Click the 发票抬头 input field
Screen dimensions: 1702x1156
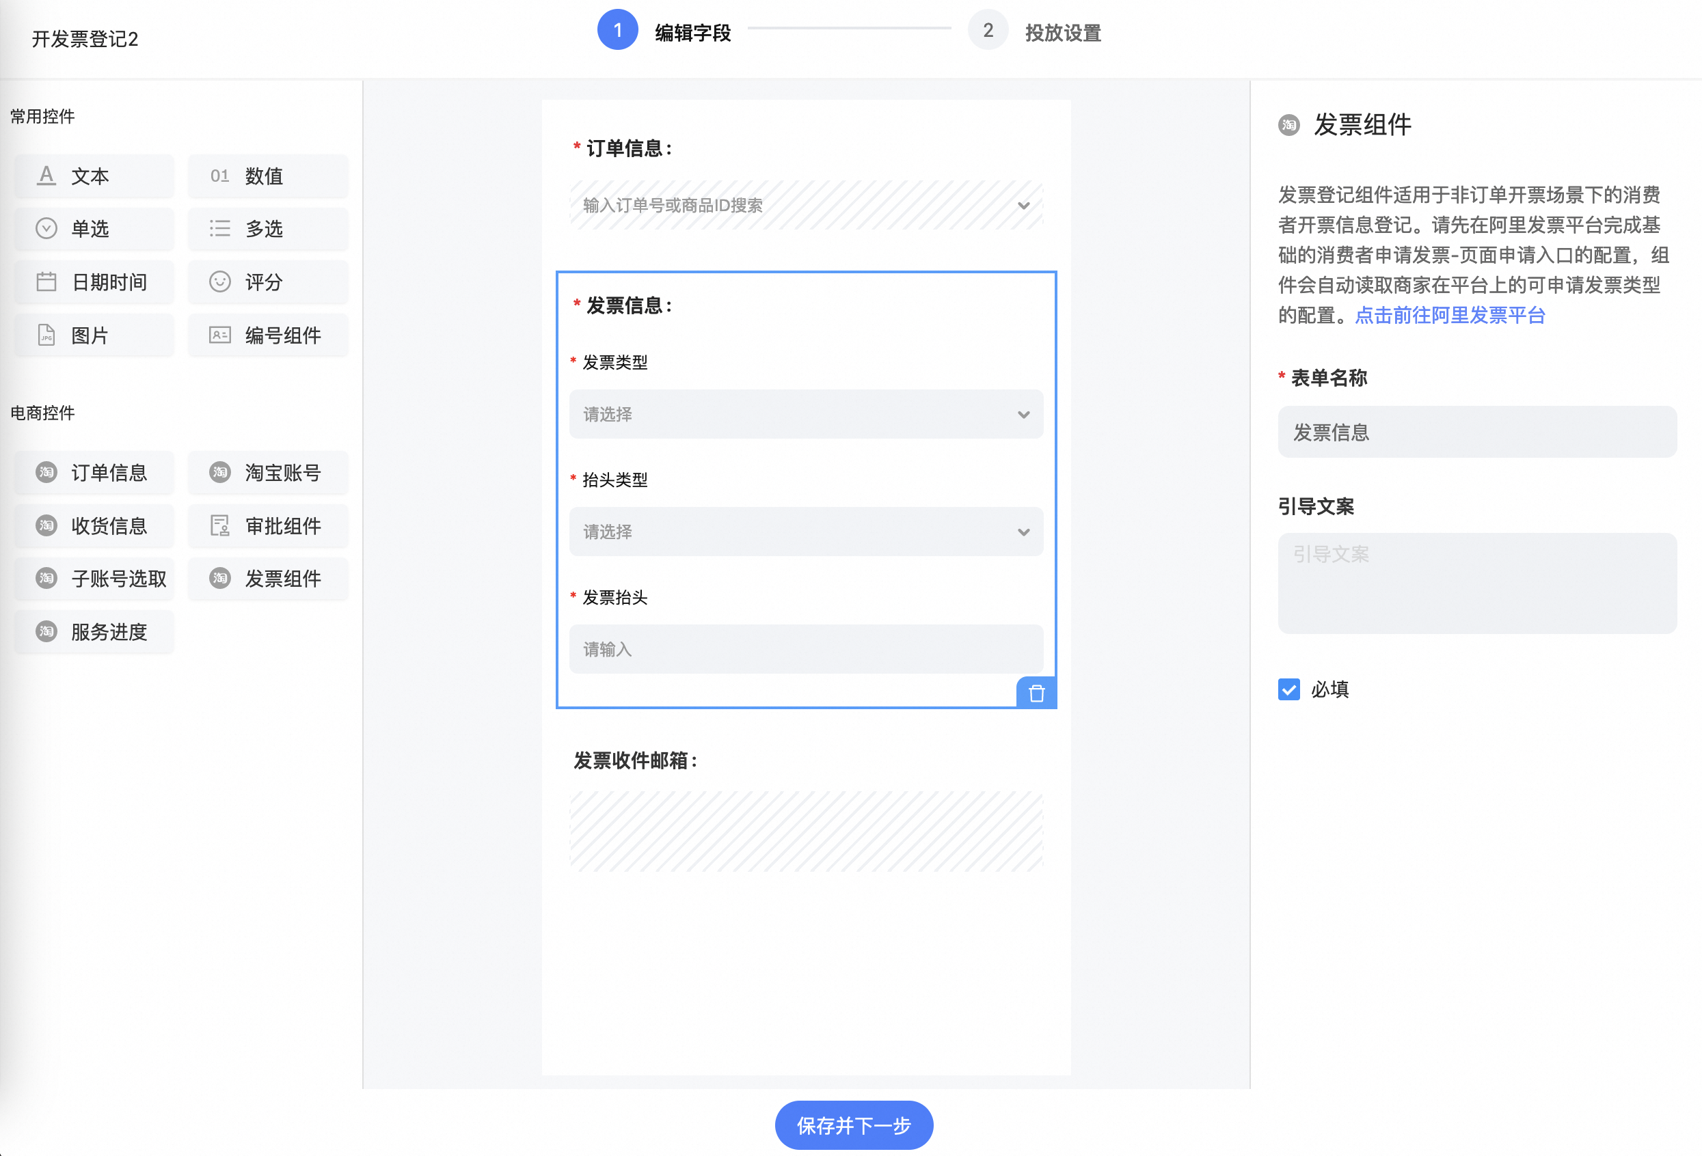(x=806, y=648)
